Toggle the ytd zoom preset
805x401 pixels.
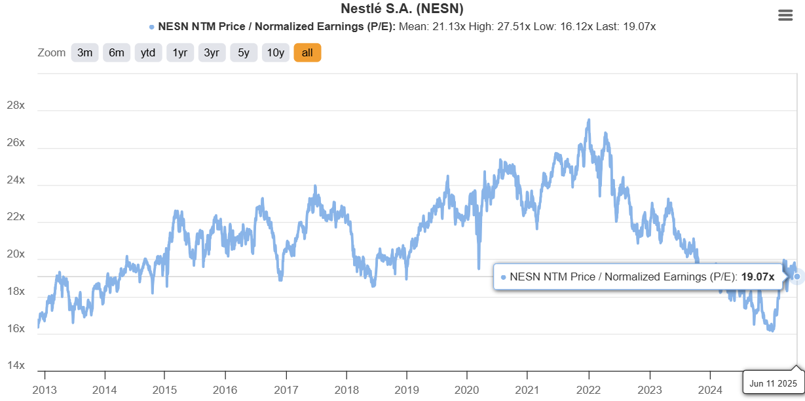(148, 52)
